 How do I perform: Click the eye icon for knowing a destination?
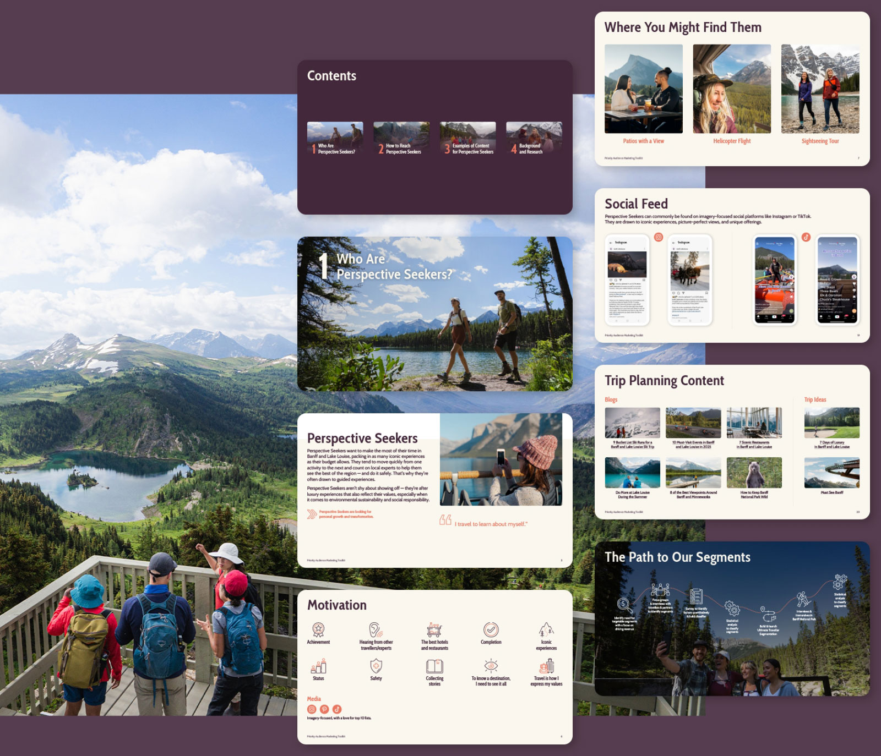point(491,666)
